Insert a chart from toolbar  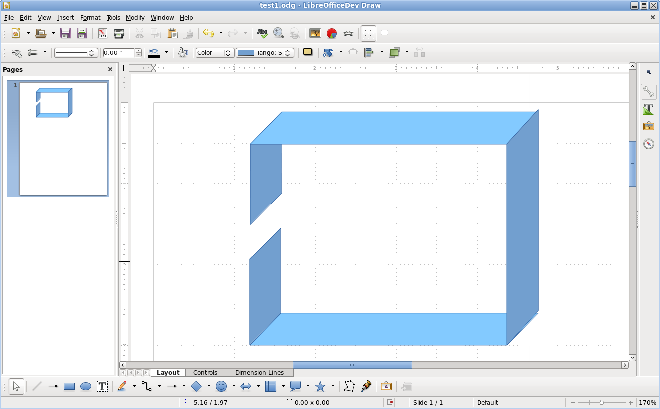332,34
